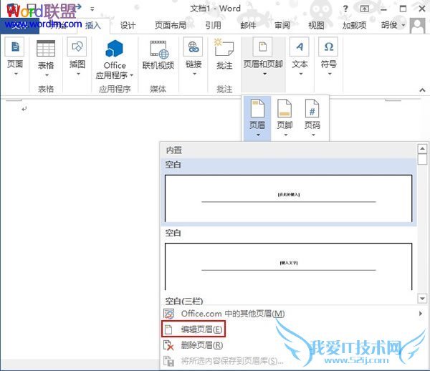430x371 pixels.
Task: Click the 内置 gallery section heading
Action: coord(174,150)
